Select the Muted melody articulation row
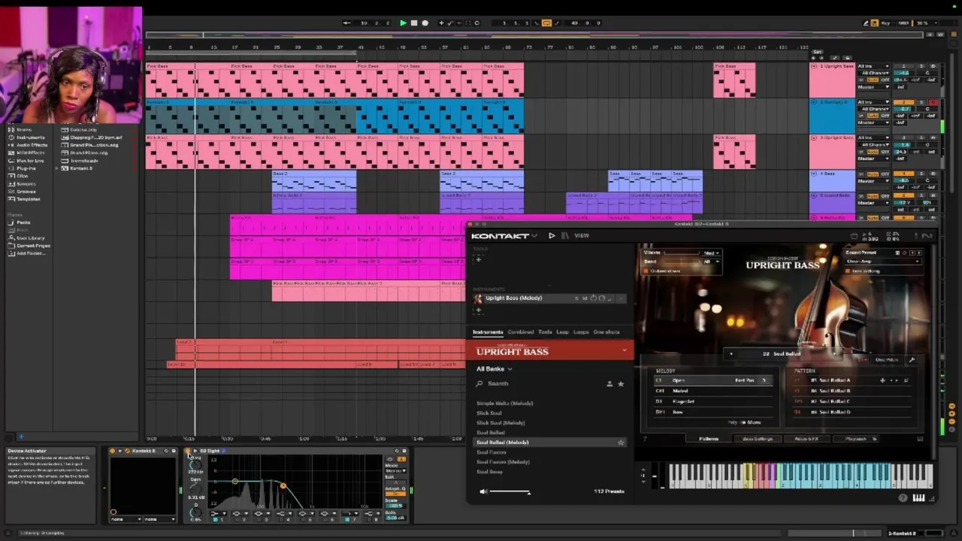The height and width of the screenshot is (541, 962). point(712,391)
